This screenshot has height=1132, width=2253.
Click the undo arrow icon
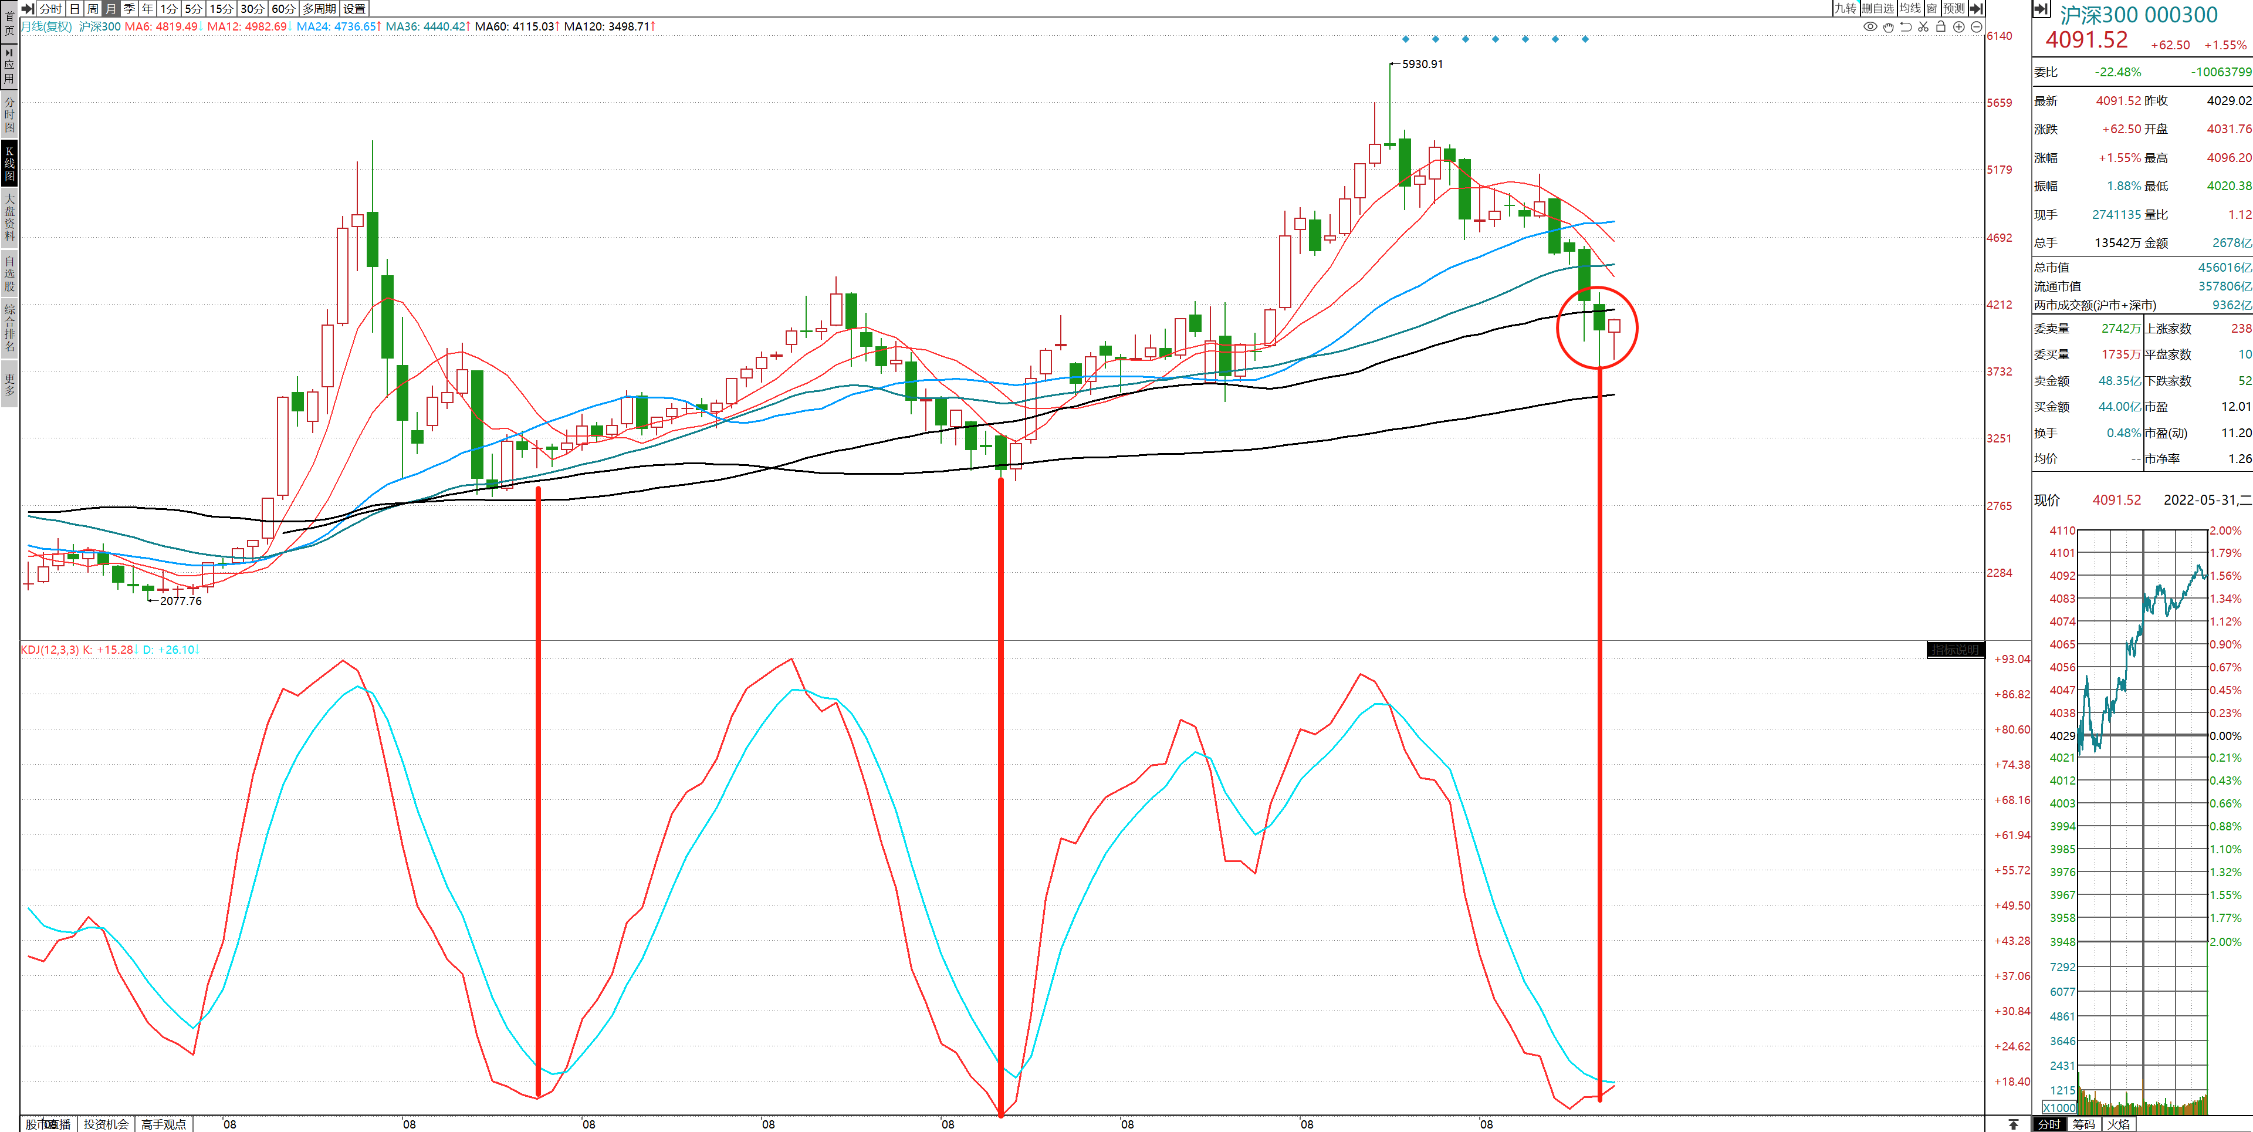pyautogui.click(x=1906, y=27)
